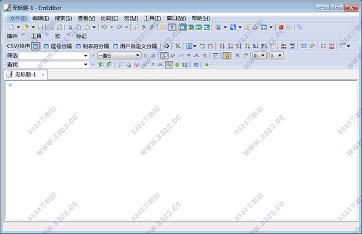
Task: Open dropdown arrow next to New file icon
Action: (x=18, y=27)
